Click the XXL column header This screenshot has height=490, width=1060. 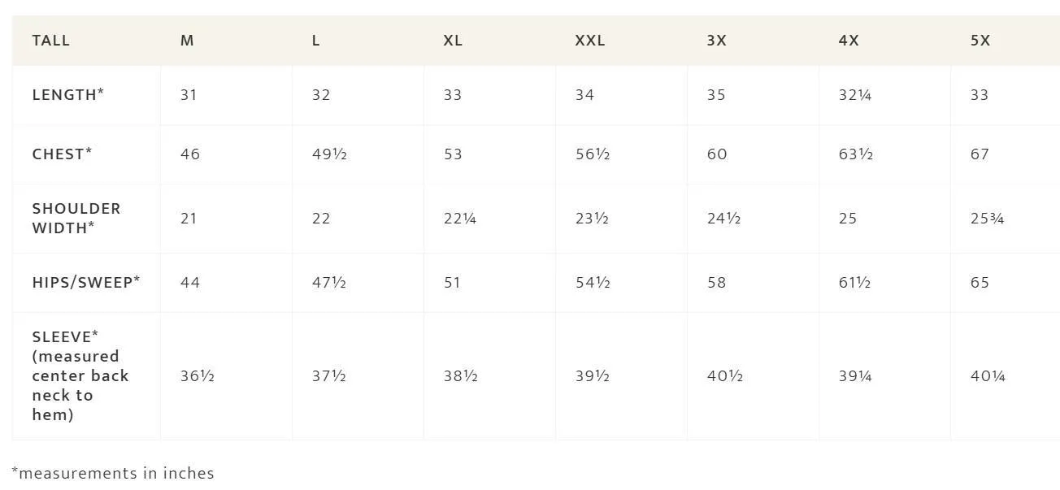[590, 41]
